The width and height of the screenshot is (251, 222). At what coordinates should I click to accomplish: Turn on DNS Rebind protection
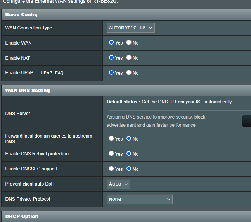[x=111, y=154]
